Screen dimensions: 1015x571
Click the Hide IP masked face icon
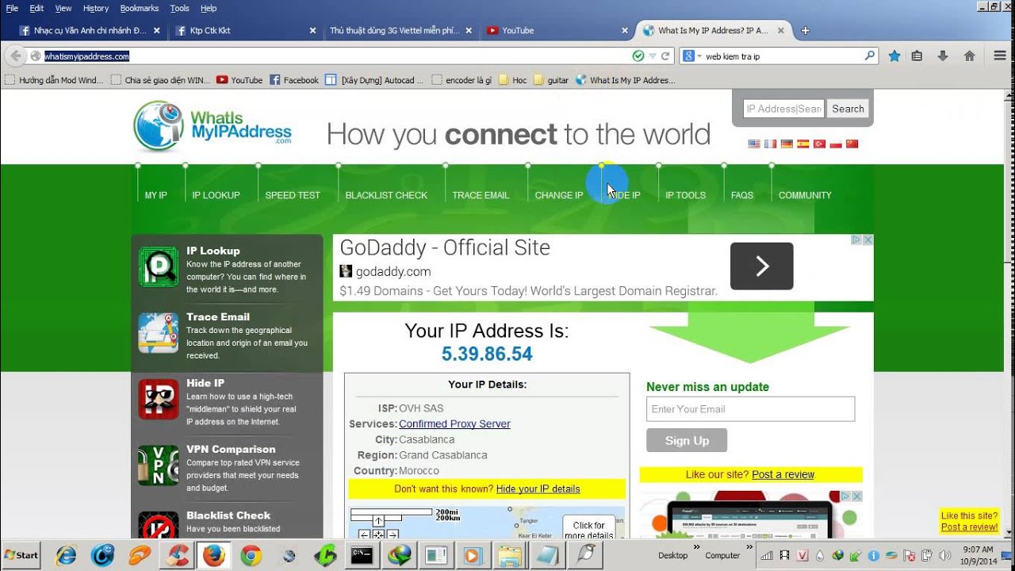coord(159,399)
